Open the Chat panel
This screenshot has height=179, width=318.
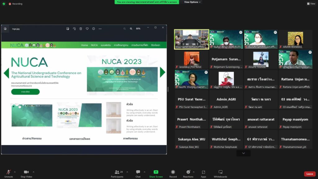click(x=138, y=174)
